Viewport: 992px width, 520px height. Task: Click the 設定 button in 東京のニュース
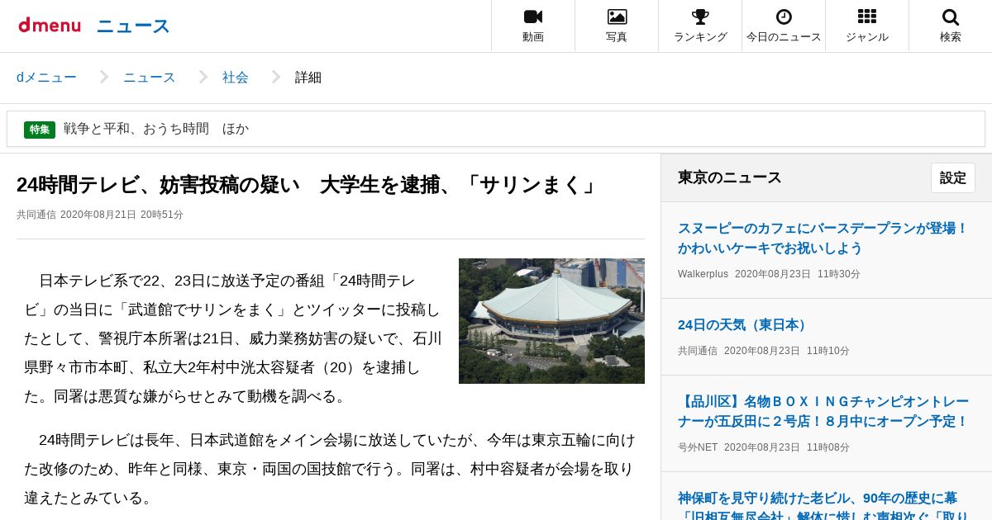[x=952, y=177]
